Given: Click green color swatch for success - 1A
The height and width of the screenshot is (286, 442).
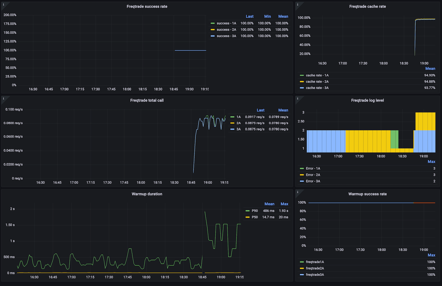Looking at the screenshot, I should (x=213, y=23).
